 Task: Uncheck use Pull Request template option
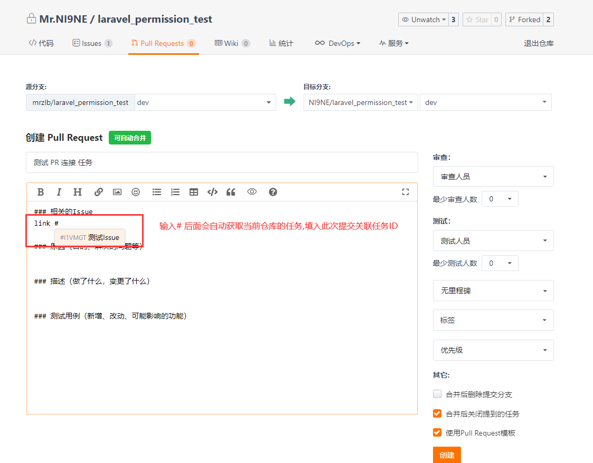tap(437, 432)
